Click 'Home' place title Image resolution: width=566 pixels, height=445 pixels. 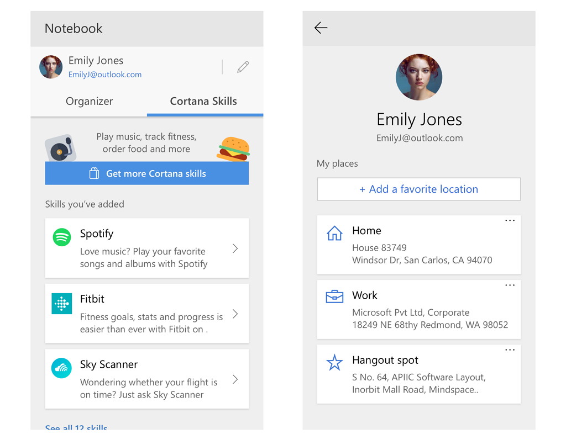click(x=367, y=231)
